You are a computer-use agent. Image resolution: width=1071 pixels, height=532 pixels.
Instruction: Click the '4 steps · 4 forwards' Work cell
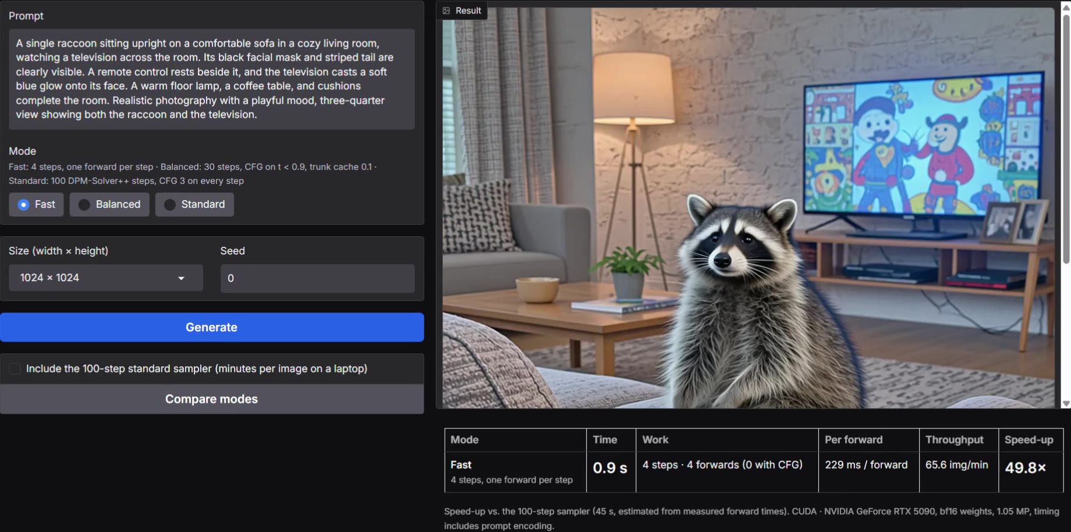[727, 472]
